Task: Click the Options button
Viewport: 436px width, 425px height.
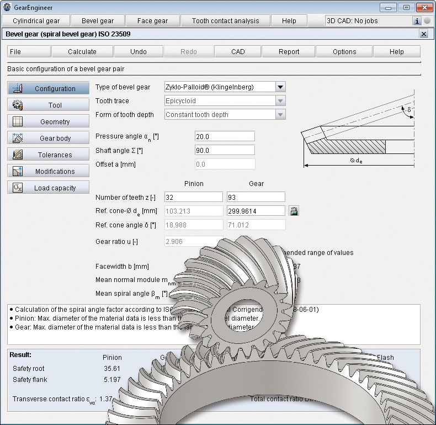Action: (x=344, y=52)
